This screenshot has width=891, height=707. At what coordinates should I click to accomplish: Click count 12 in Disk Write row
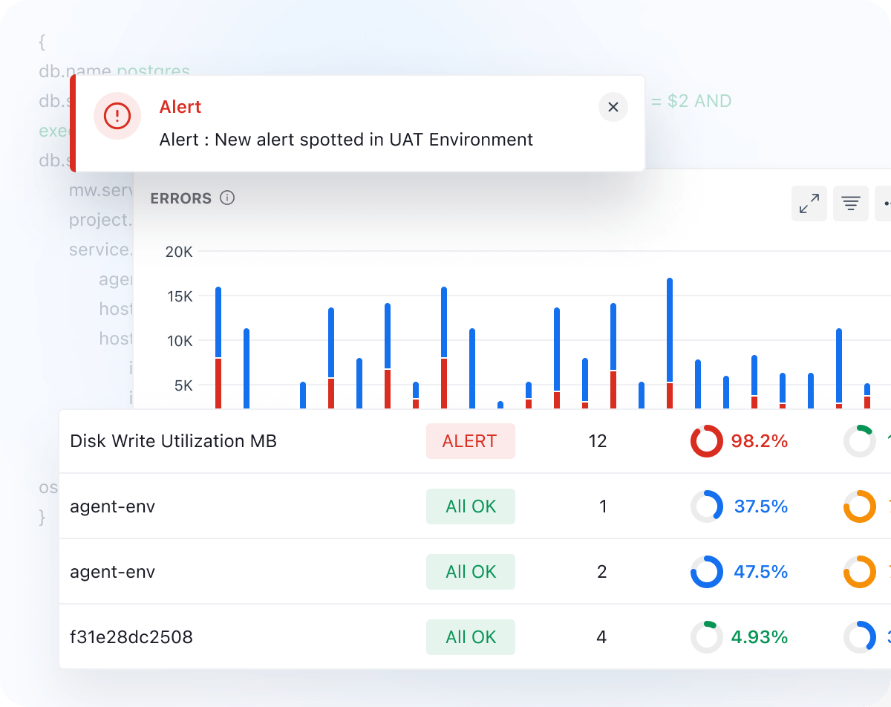click(x=598, y=441)
